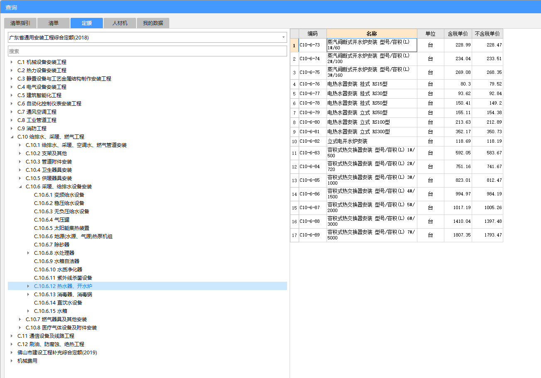Expand C.11 通信设备及线路工程 node
The width and height of the screenshot is (541, 378).
(x=12, y=336)
